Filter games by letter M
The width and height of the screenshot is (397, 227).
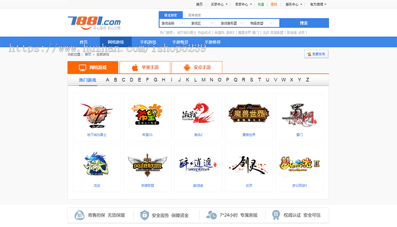coord(203,80)
